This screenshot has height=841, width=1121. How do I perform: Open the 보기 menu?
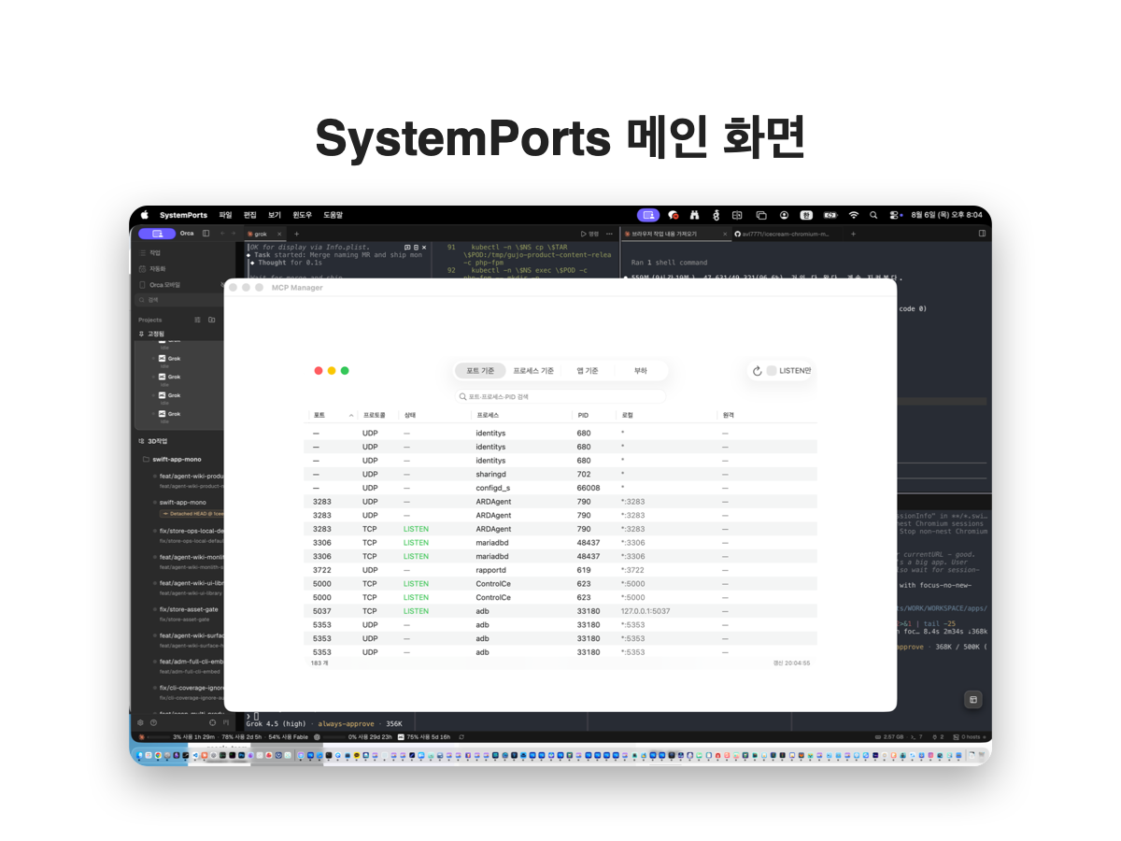coord(275,215)
